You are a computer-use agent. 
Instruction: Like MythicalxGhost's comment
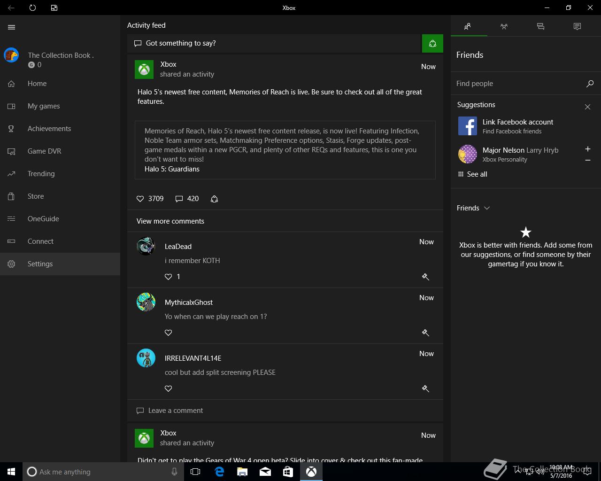click(168, 333)
